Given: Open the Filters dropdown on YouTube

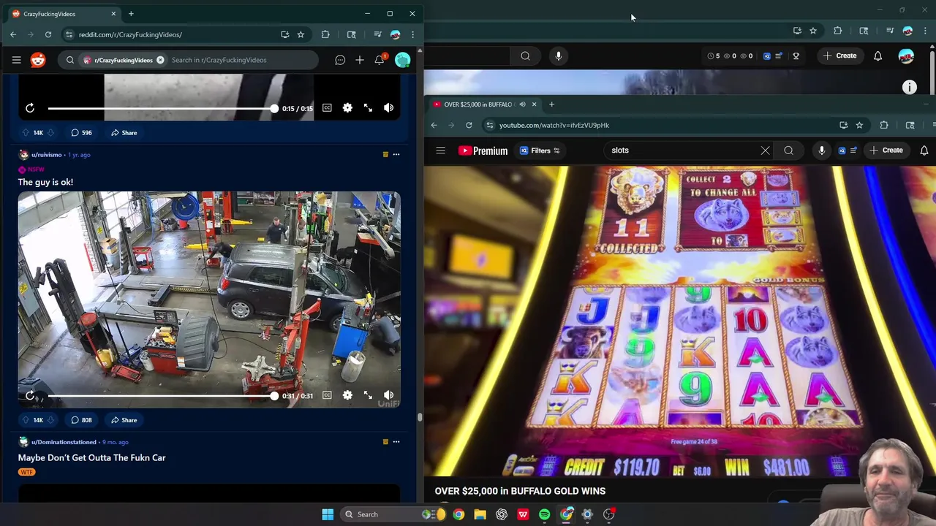Looking at the screenshot, I should point(540,150).
